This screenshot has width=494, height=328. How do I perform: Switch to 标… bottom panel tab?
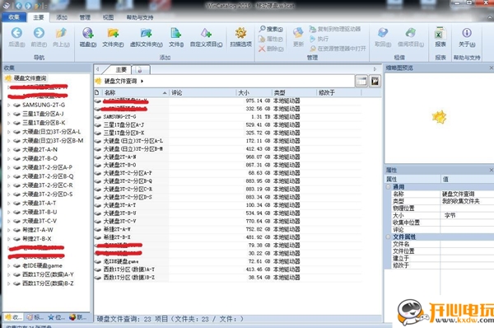click(x=35, y=317)
